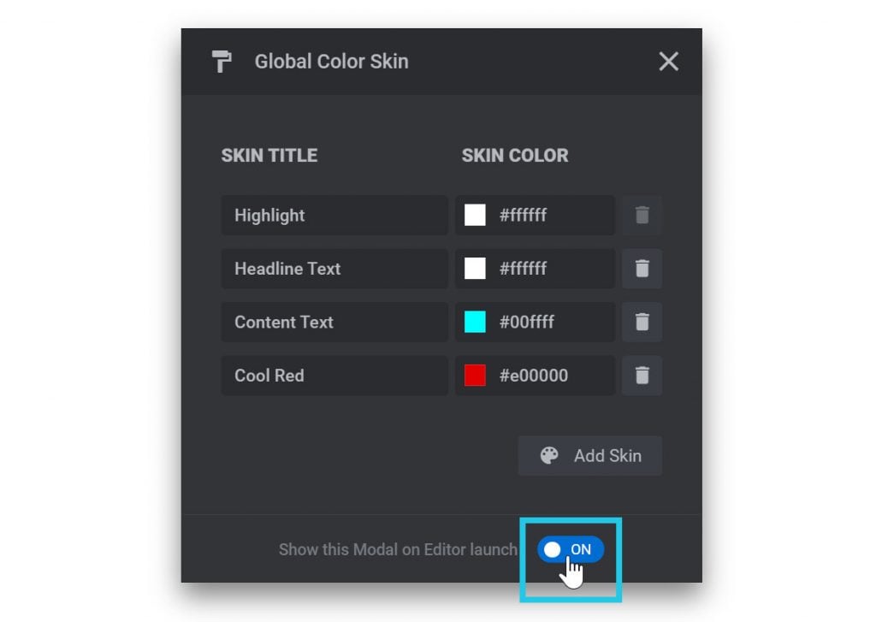Close the Global Color Skin modal
Screen dimensions: 876x622
(668, 61)
